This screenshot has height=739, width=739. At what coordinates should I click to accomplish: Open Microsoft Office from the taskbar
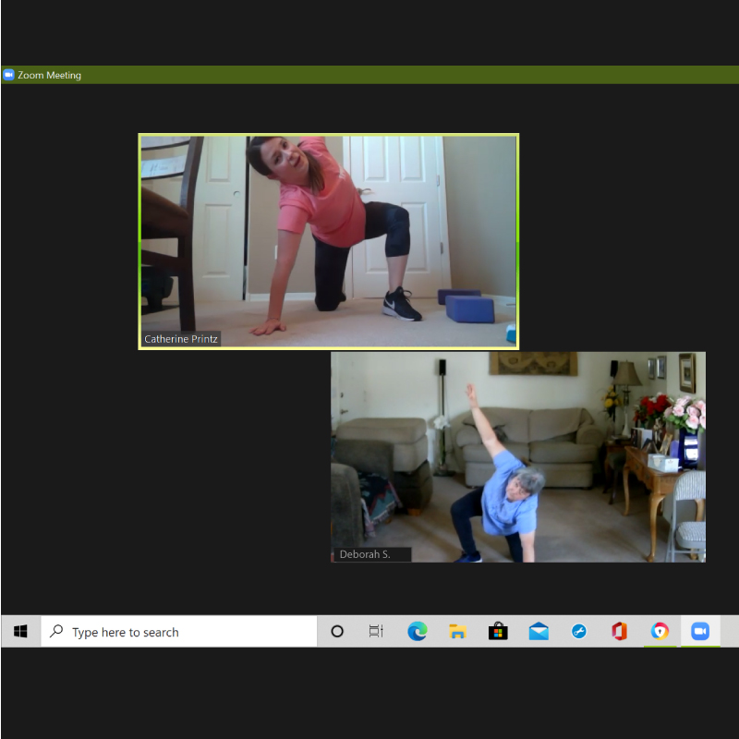(619, 631)
